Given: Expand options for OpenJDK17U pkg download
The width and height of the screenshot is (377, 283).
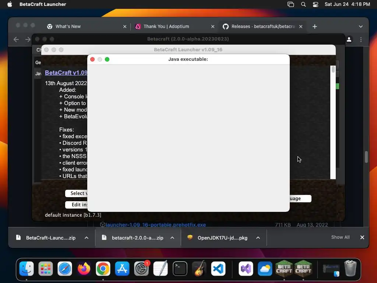Looking at the screenshot, I should [258, 238].
